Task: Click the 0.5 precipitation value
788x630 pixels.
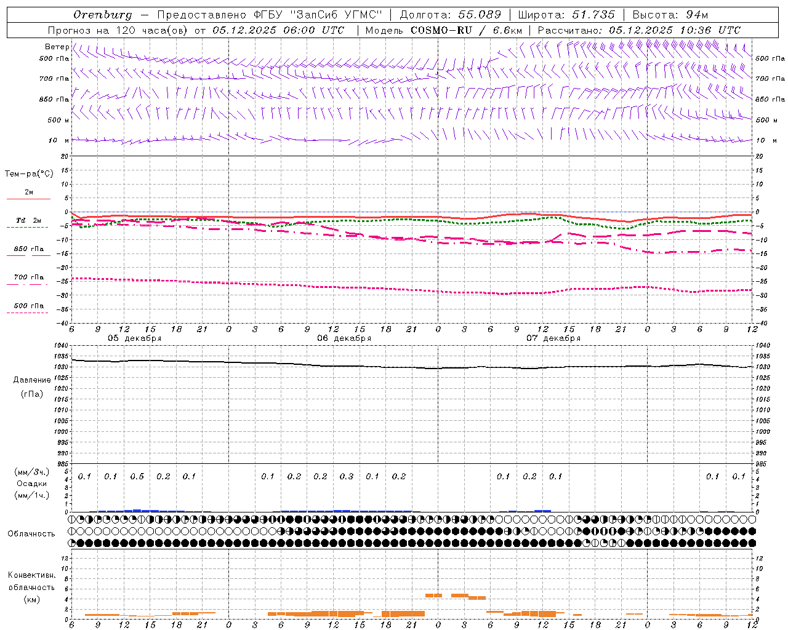Action: tap(137, 476)
